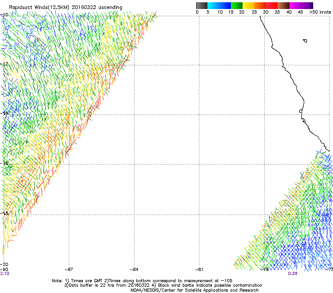Click the '-20' latitude axis label
Screen dimensions: 333x293
[4, 264]
